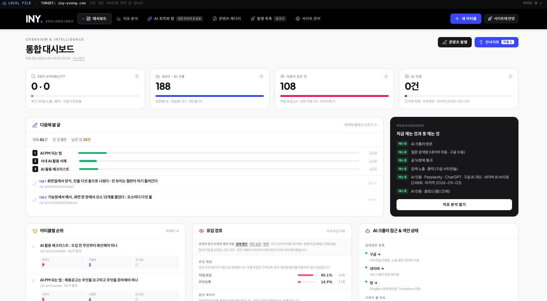Click the help icon on GEO · AI 크롤 card
This screenshot has height=301, width=547.
pos(261,77)
